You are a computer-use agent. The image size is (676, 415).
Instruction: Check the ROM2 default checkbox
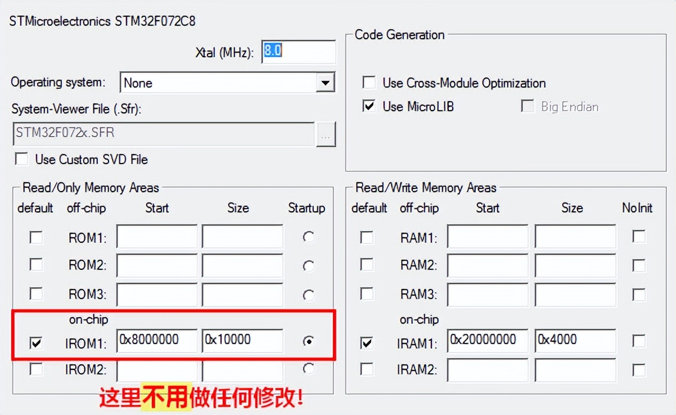pyautogui.click(x=36, y=265)
